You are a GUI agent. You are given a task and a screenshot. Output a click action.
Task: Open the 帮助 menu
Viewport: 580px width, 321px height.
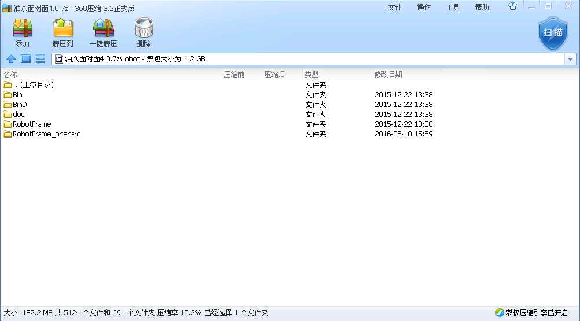tap(482, 8)
